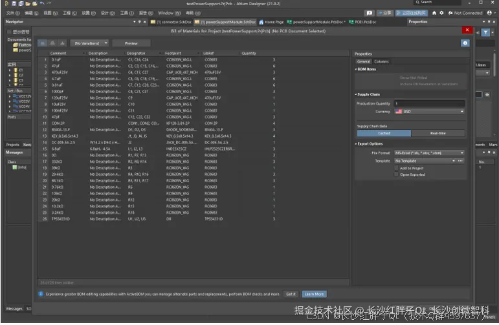Screen dimensions: 499x325
Task: Expand the C1 tree item in Navigator
Action: pyautogui.click(x=10, y=70)
